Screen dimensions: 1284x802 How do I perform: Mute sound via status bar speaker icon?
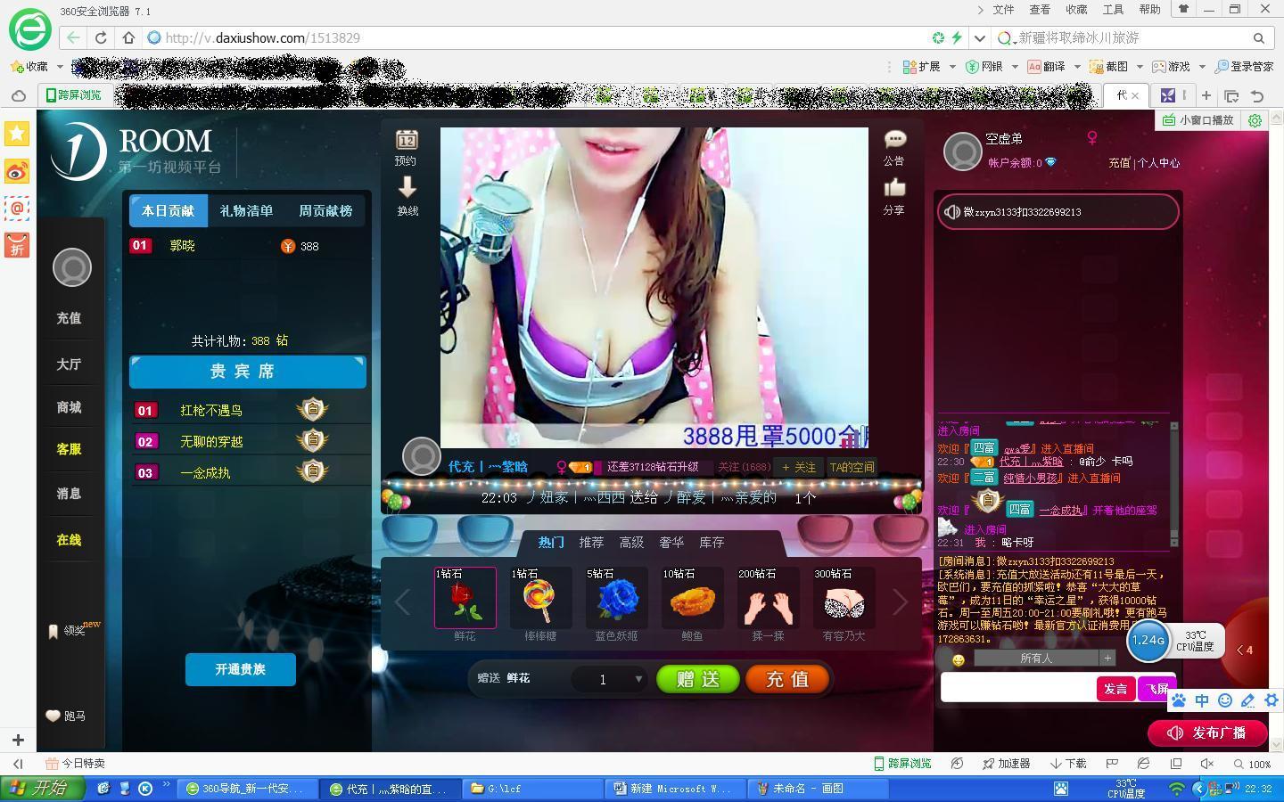pos(1207,764)
